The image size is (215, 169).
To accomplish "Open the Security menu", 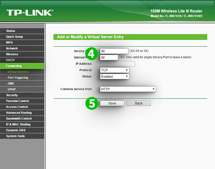I will click(x=22, y=95).
